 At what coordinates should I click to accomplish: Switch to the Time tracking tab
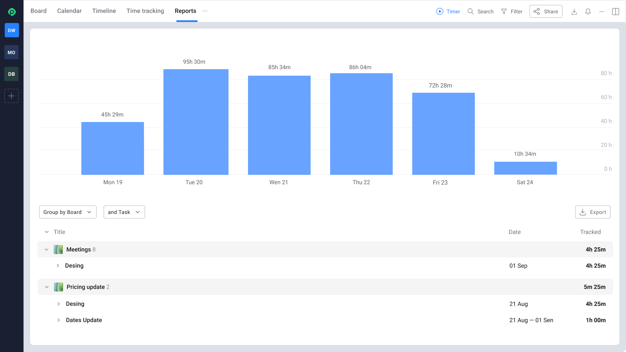pyautogui.click(x=145, y=11)
